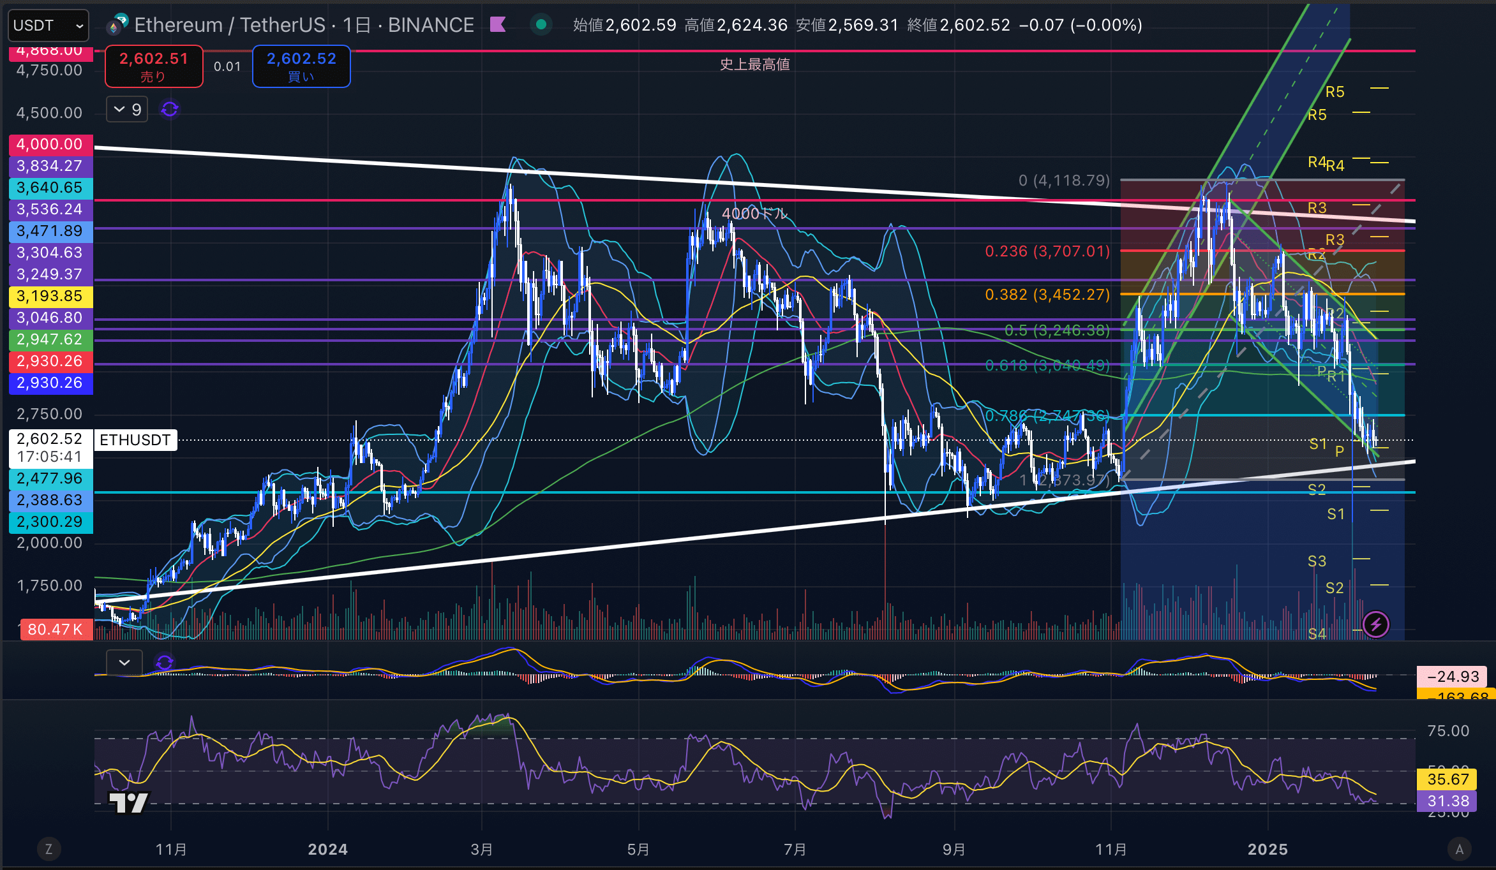Click the ETHUSDT price line label
This screenshot has height=870, width=1496.
click(x=135, y=440)
